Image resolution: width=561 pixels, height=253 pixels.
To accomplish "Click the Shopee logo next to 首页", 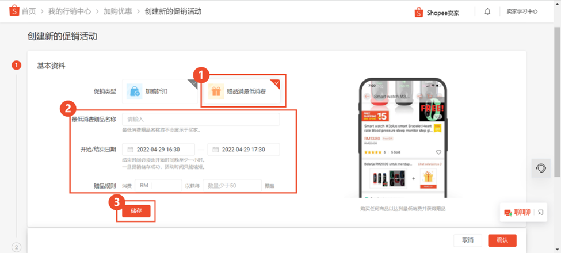I will (x=14, y=11).
